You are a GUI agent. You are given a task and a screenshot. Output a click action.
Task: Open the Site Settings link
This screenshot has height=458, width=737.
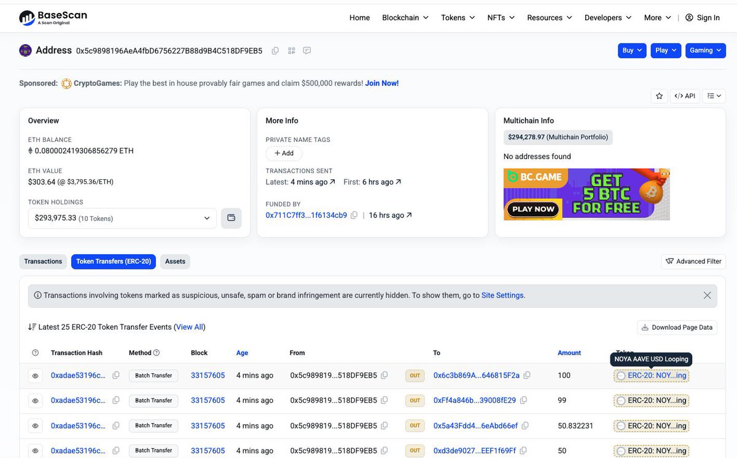tap(502, 295)
